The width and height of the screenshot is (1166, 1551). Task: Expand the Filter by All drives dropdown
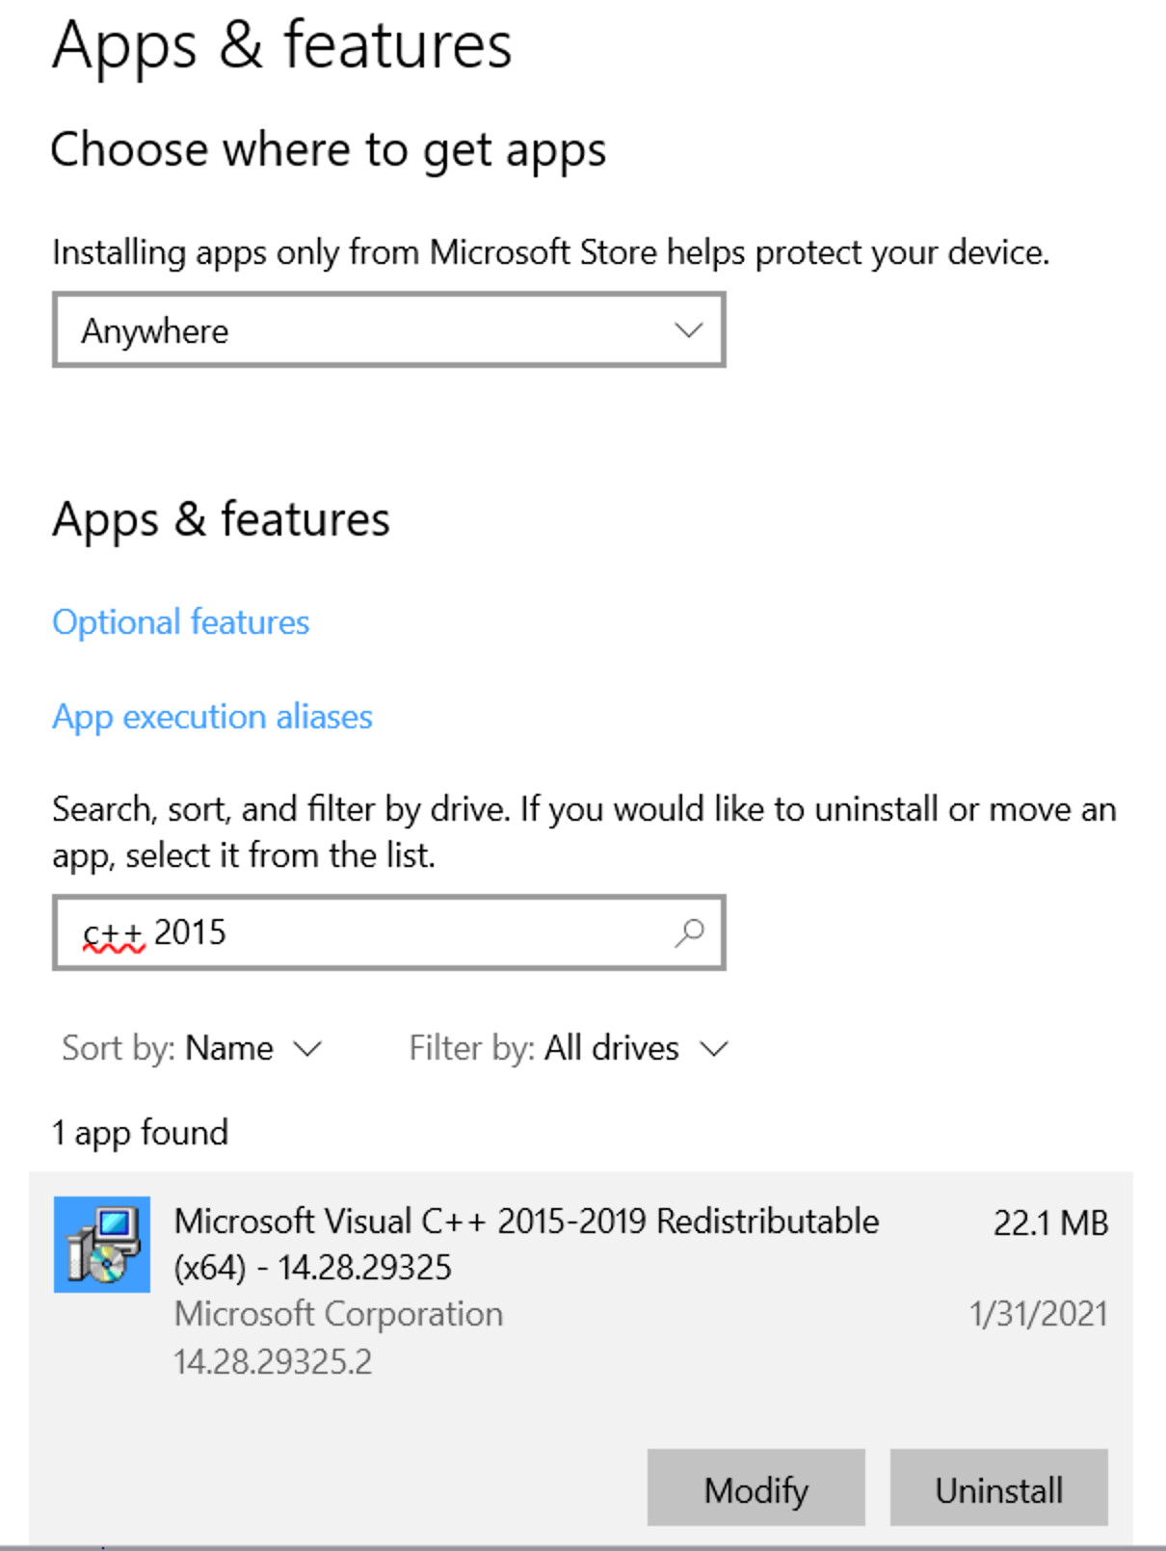(568, 1048)
